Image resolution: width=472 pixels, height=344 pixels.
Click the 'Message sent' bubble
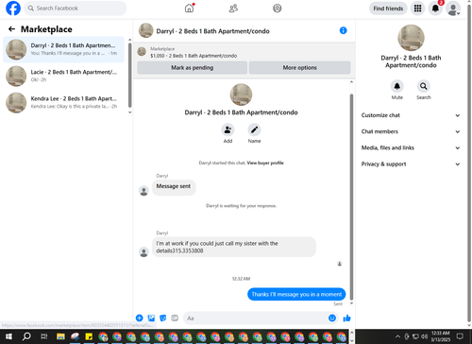(174, 187)
